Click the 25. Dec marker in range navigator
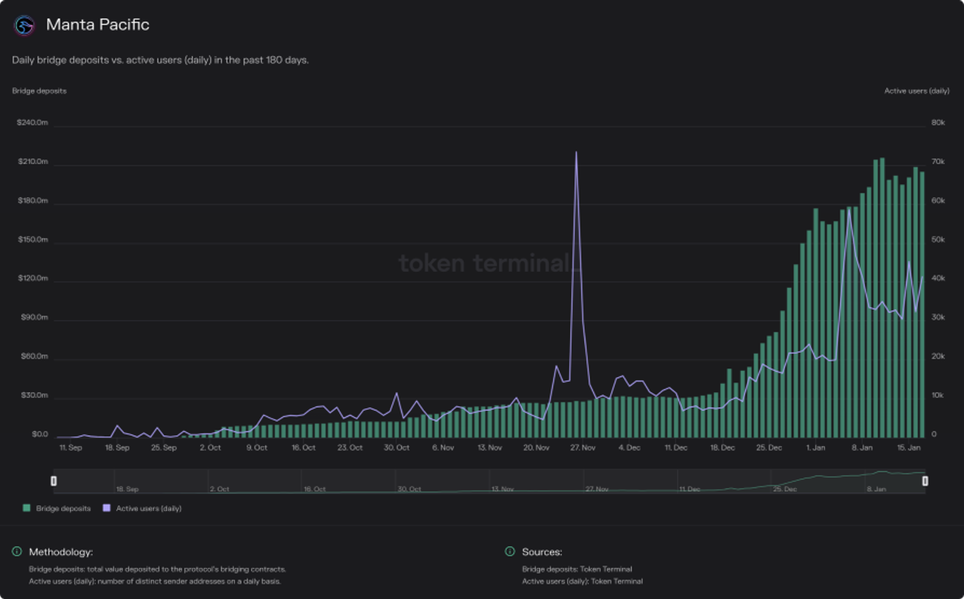964x599 pixels. coord(785,489)
